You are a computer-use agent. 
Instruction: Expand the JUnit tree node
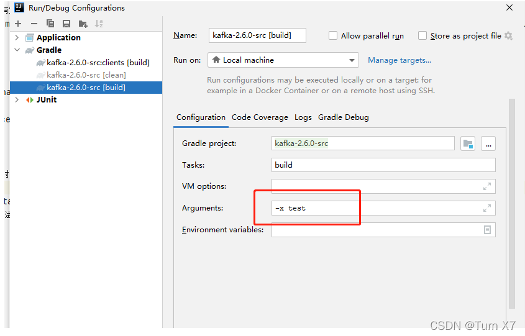pos(17,100)
